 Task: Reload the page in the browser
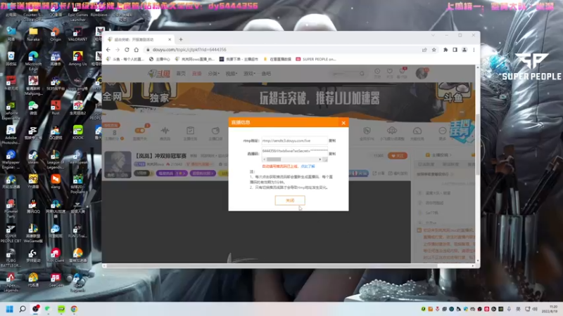[x=127, y=50]
